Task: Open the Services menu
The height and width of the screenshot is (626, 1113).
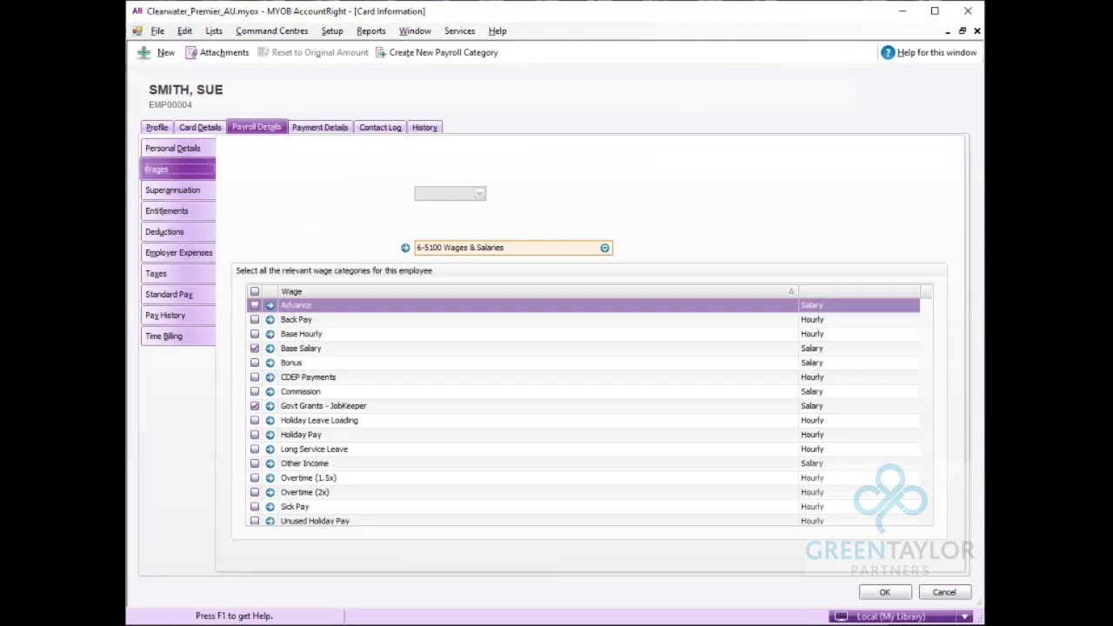Action: (459, 30)
